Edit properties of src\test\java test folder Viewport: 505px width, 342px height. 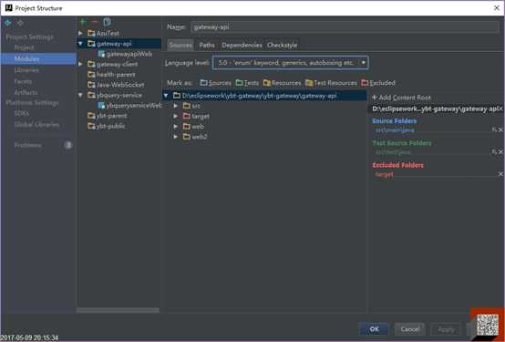click(x=494, y=151)
